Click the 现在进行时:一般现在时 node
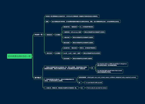 point(70,27)
